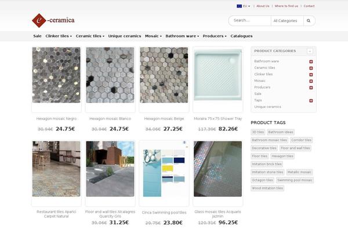Go to the Sale menu item
The height and width of the screenshot is (232, 348).
pyautogui.click(x=37, y=36)
